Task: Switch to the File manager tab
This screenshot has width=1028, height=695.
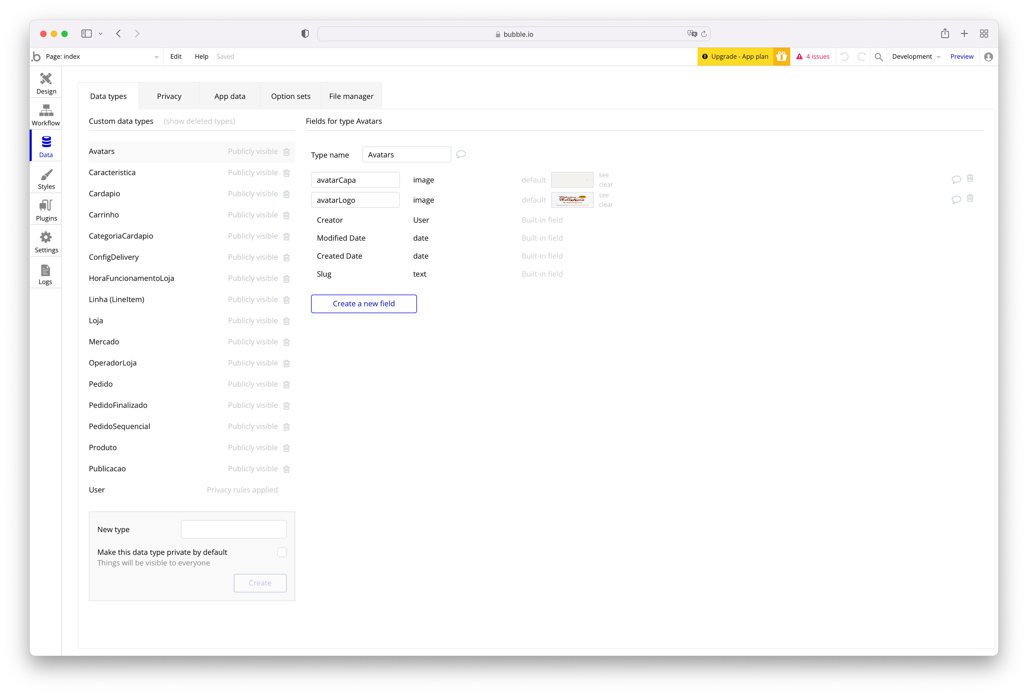Action: pos(351,96)
